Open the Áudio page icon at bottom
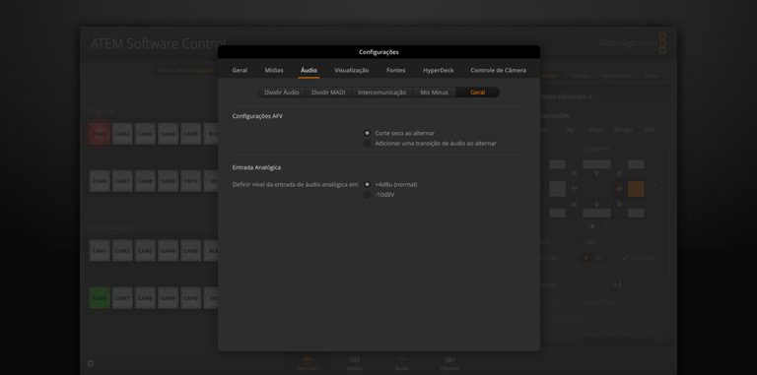The width and height of the screenshot is (757, 375). [x=402, y=363]
